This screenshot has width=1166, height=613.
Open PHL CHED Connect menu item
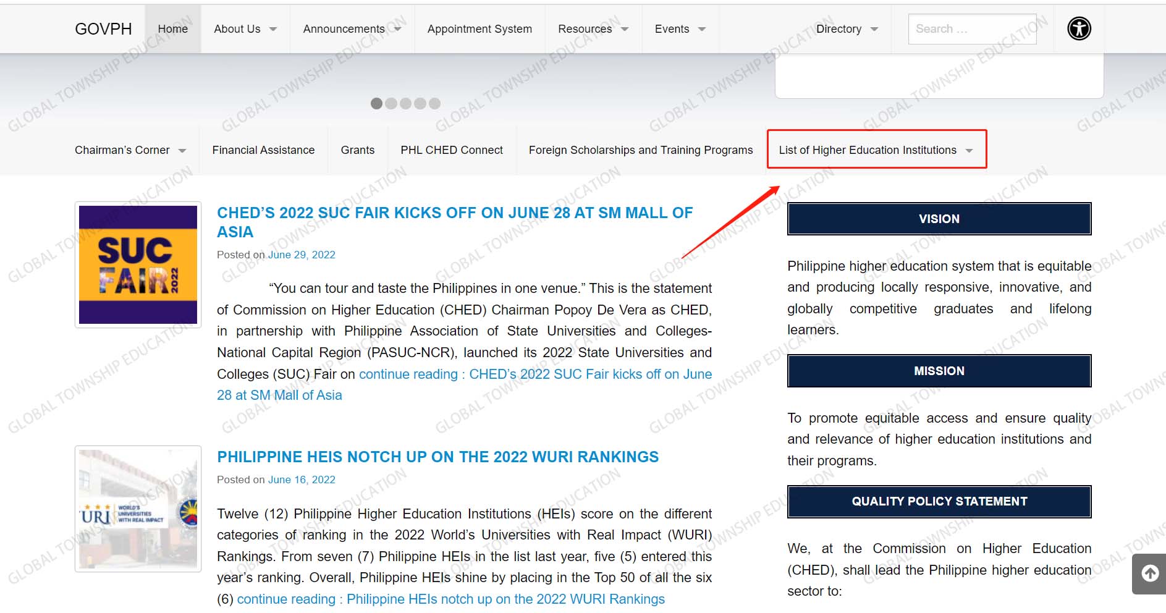coord(451,150)
